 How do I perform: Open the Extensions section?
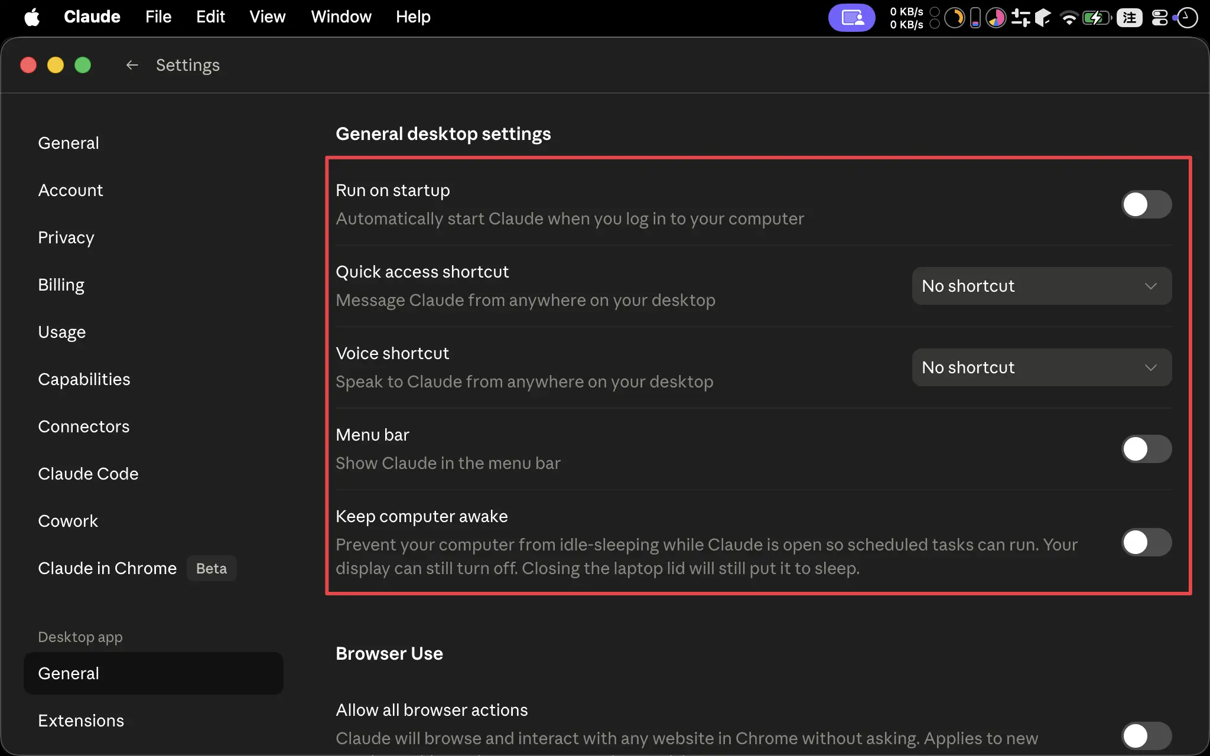pos(81,721)
